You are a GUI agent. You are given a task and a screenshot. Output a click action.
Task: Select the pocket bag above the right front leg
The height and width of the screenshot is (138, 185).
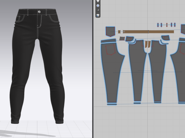coord(166,38)
